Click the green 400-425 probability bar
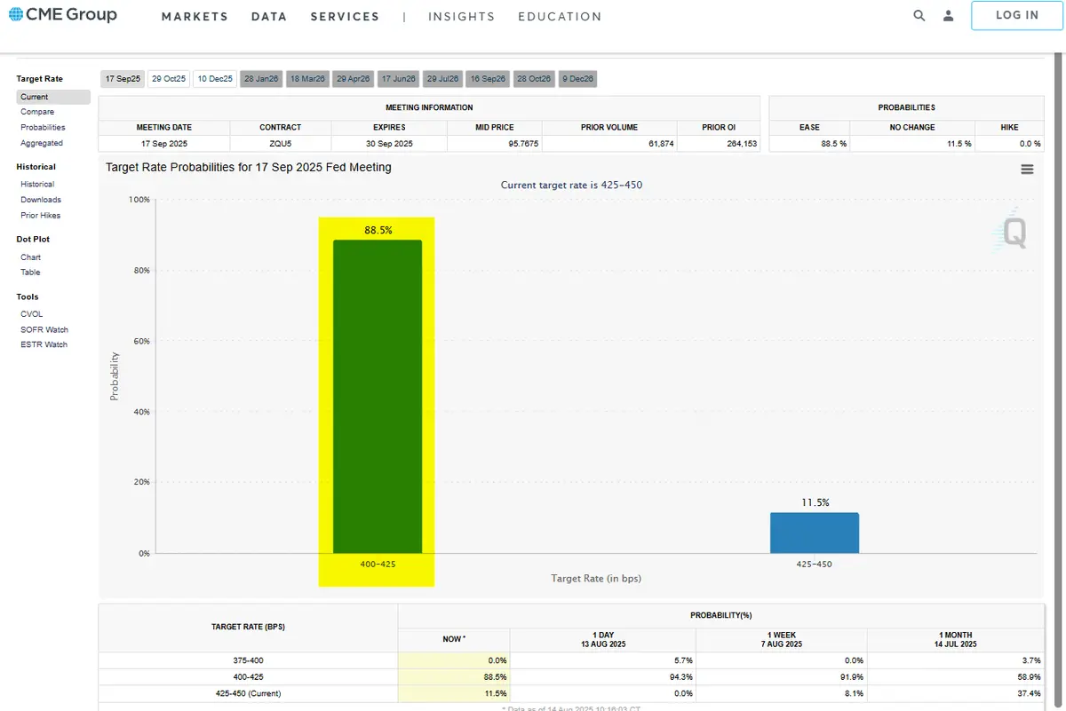 coord(378,397)
